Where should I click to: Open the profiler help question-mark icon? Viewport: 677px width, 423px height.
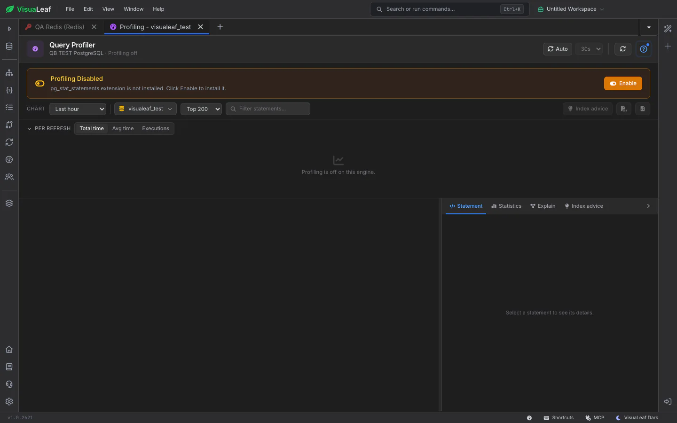(644, 49)
